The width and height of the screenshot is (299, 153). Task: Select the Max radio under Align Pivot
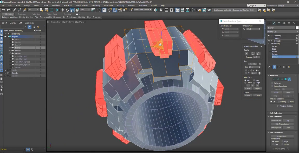coord(254,81)
